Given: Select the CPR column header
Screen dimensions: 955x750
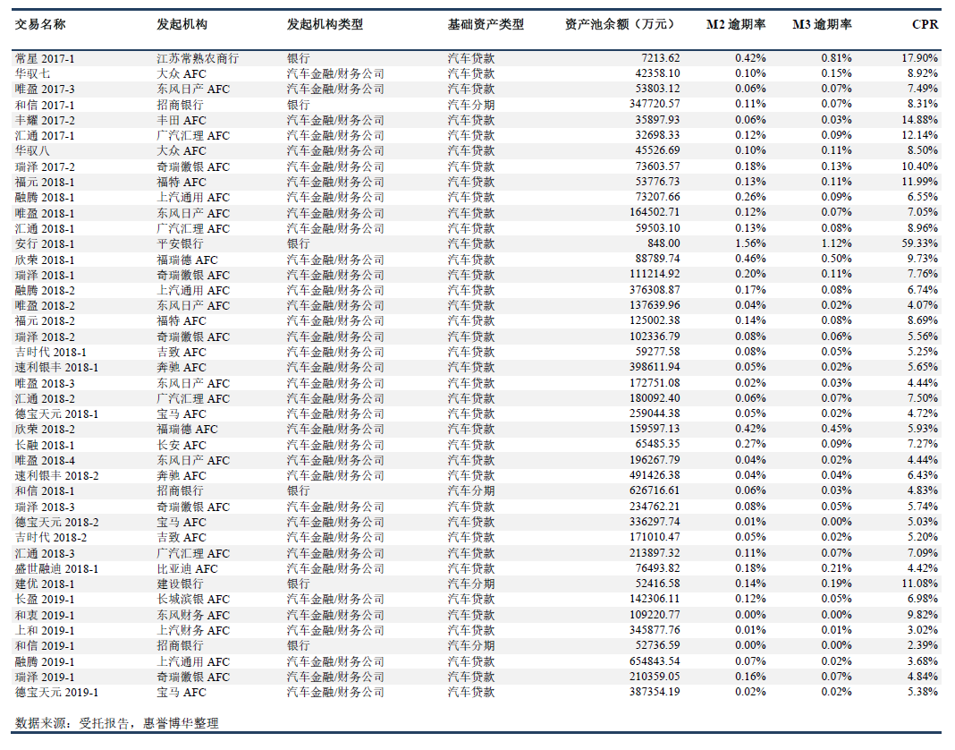Looking at the screenshot, I should click(x=925, y=24).
